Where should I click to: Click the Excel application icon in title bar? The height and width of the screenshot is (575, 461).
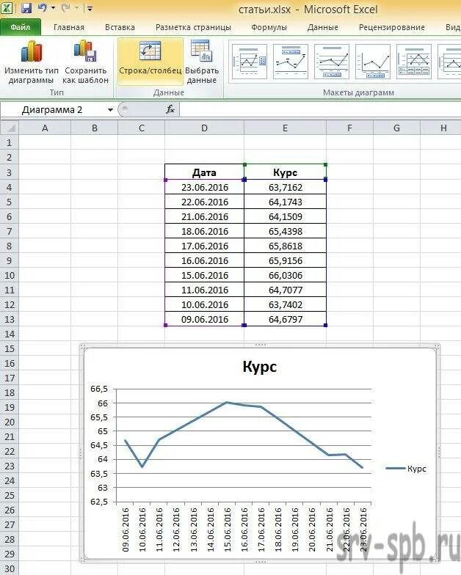point(7,8)
